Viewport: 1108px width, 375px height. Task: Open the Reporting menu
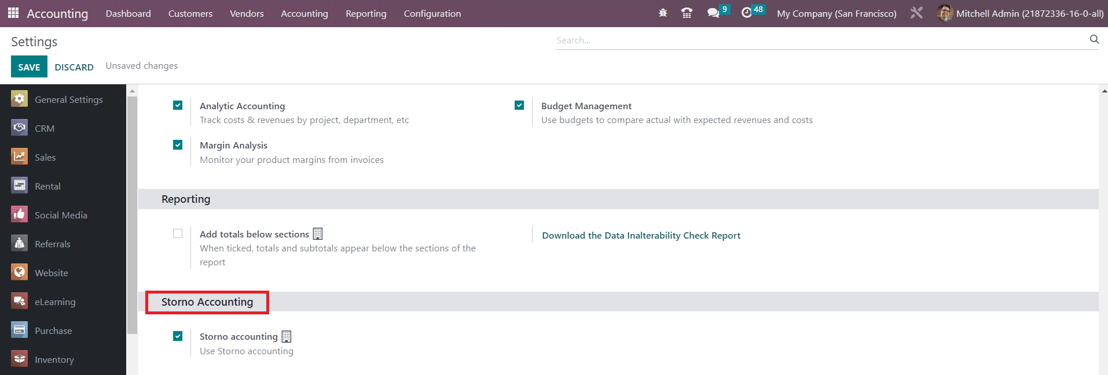click(x=365, y=13)
